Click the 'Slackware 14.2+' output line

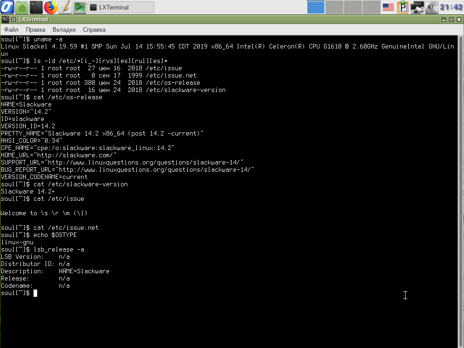pyautogui.click(x=28, y=192)
